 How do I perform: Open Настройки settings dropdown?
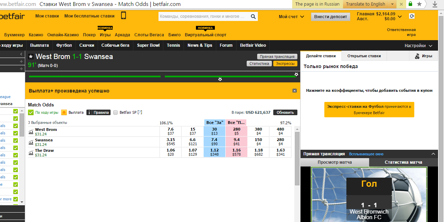[x=418, y=46]
